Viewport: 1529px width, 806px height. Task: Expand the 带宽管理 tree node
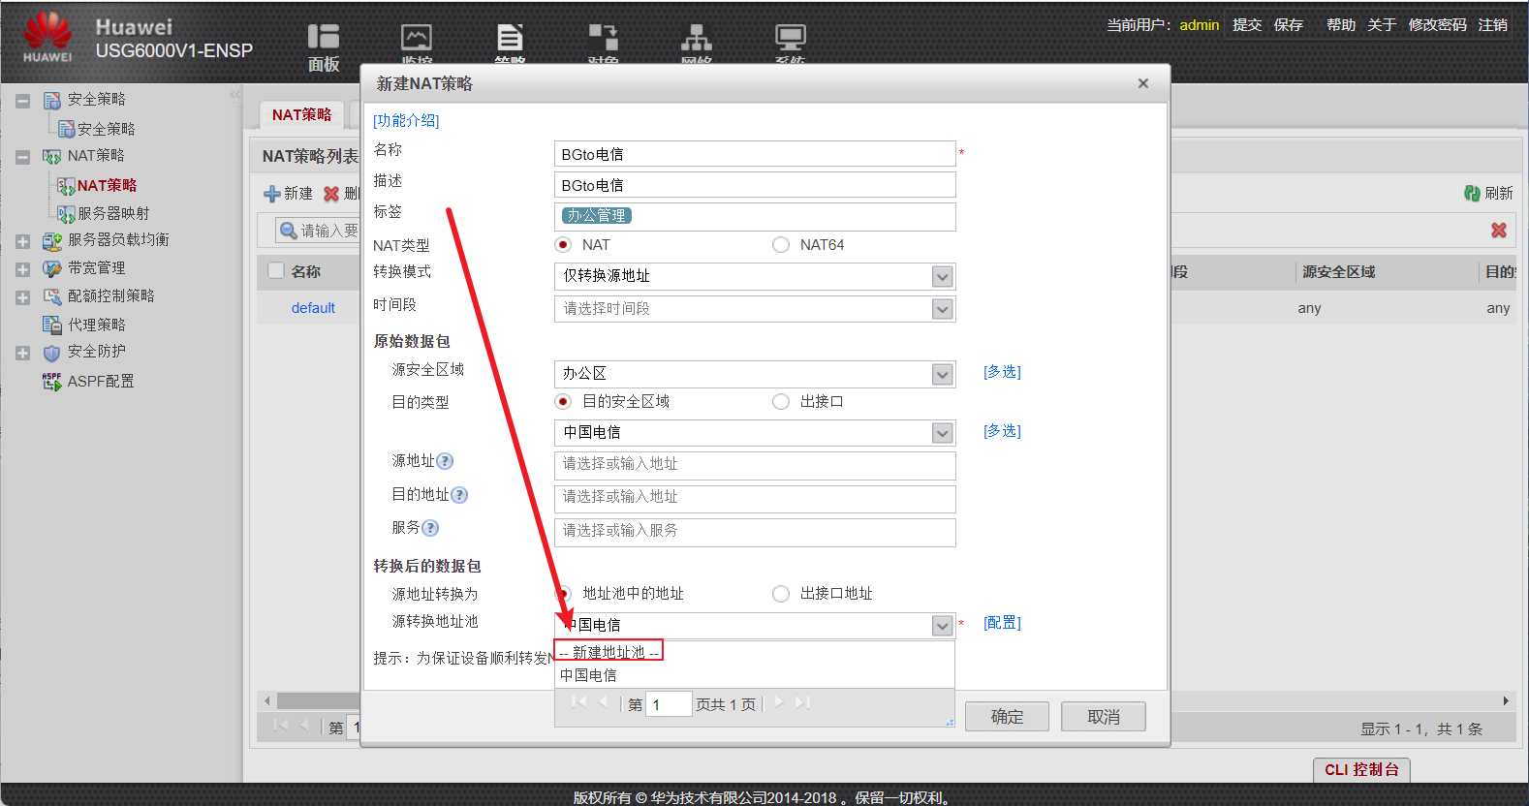pyautogui.click(x=22, y=269)
